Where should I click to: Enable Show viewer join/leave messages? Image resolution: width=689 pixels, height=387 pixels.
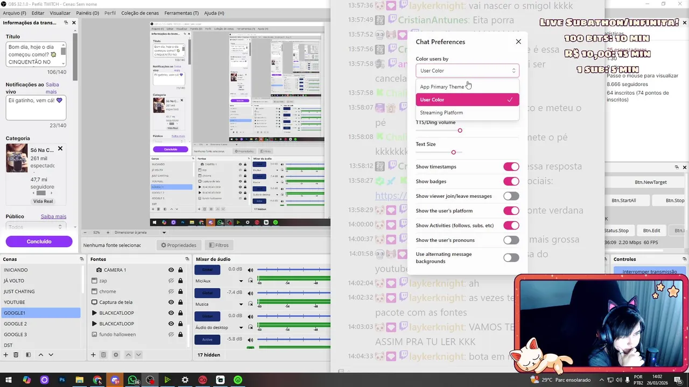[x=511, y=196]
